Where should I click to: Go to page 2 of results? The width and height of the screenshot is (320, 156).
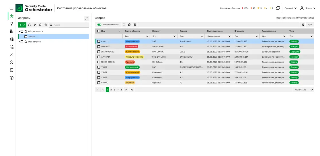[x=111, y=90]
